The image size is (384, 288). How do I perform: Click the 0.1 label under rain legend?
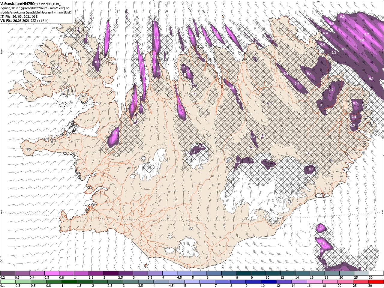click(x=3, y=286)
